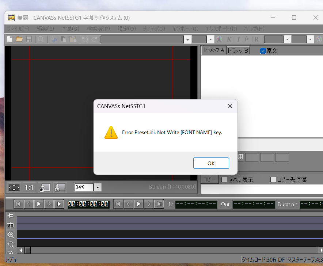Click the Cut scissors icon
Image resolution: width=323 pixels, height=266 pixels.
pos(54,39)
